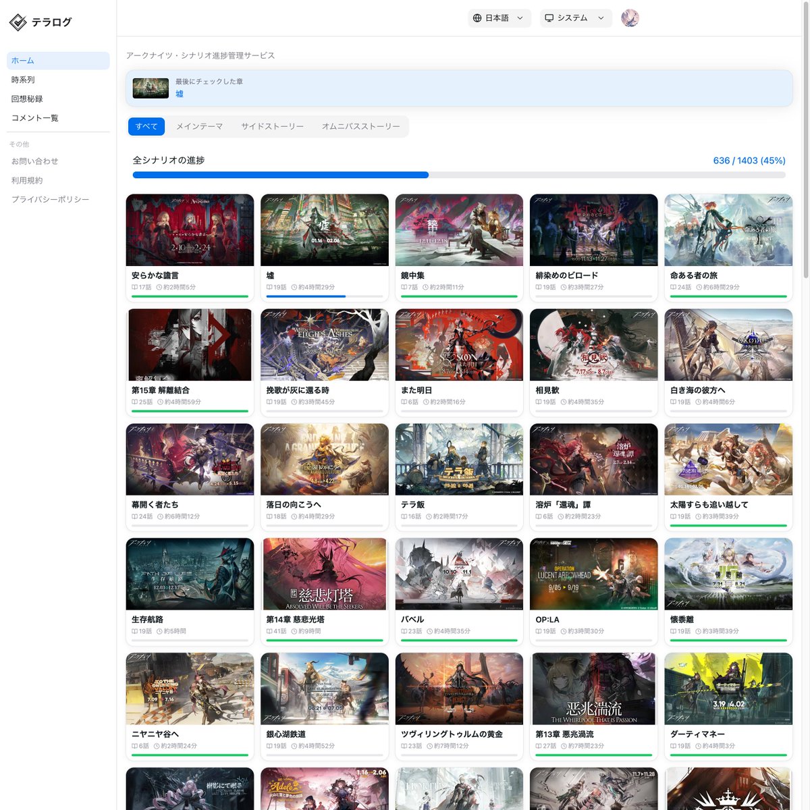Open the OP:LA card image
Viewport: 810px width, 810px height.
point(594,574)
